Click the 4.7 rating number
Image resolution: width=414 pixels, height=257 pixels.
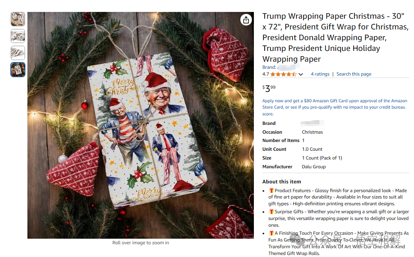tap(265, 74)
